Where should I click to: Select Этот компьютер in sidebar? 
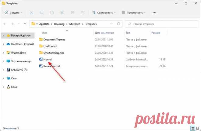(x=21, y=61)
